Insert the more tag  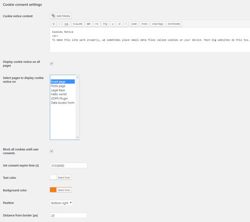[144, 24]
